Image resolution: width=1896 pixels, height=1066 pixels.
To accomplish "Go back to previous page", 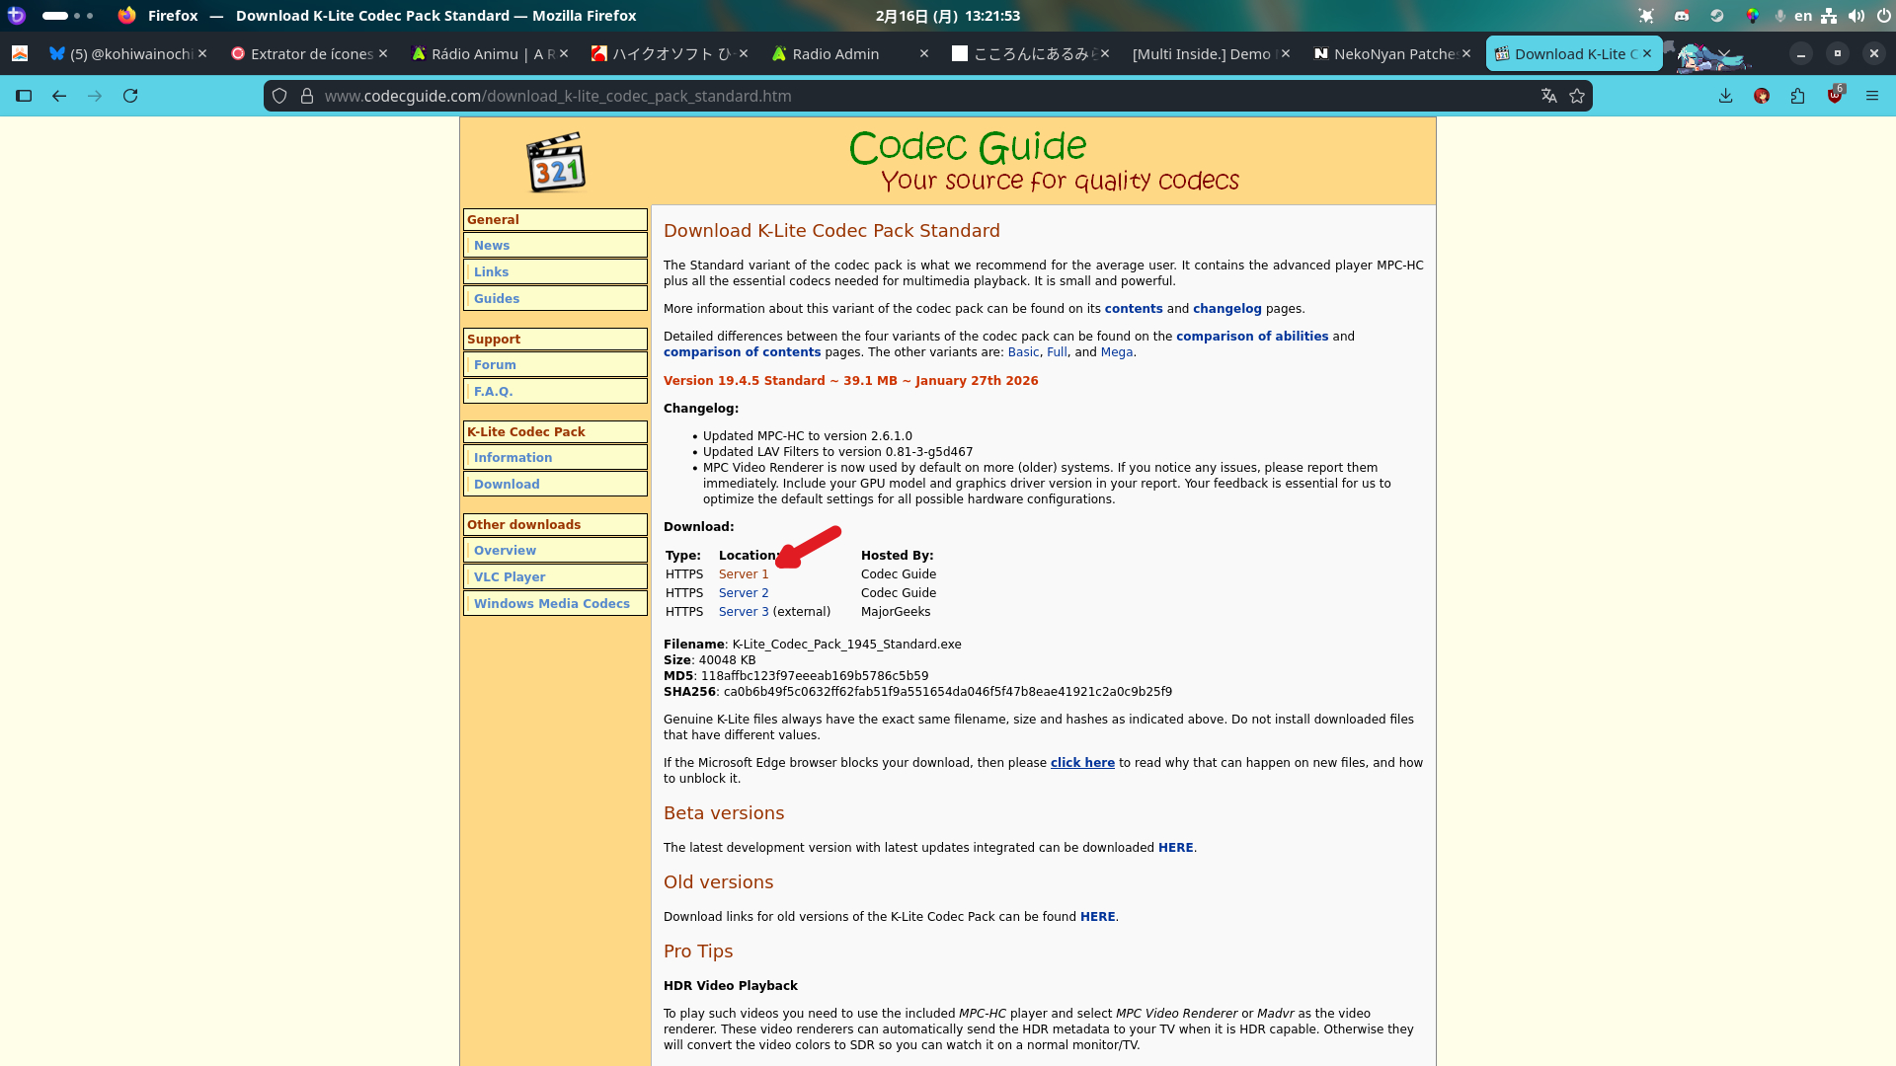I will click(59, 96).
